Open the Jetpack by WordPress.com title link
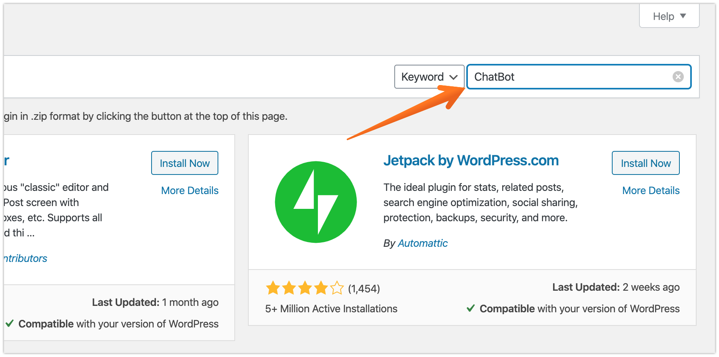 point(471,161)
